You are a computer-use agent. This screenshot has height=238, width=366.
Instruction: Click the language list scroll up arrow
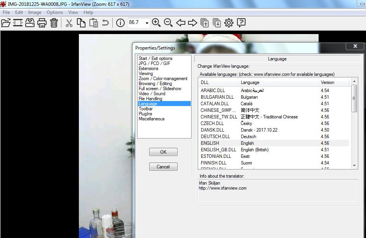point(354,81)
